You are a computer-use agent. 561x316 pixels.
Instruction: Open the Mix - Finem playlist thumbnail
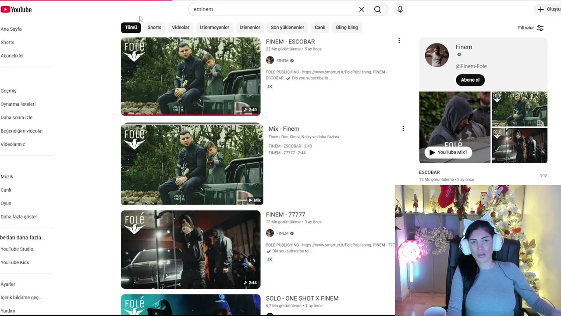point(192,165)
